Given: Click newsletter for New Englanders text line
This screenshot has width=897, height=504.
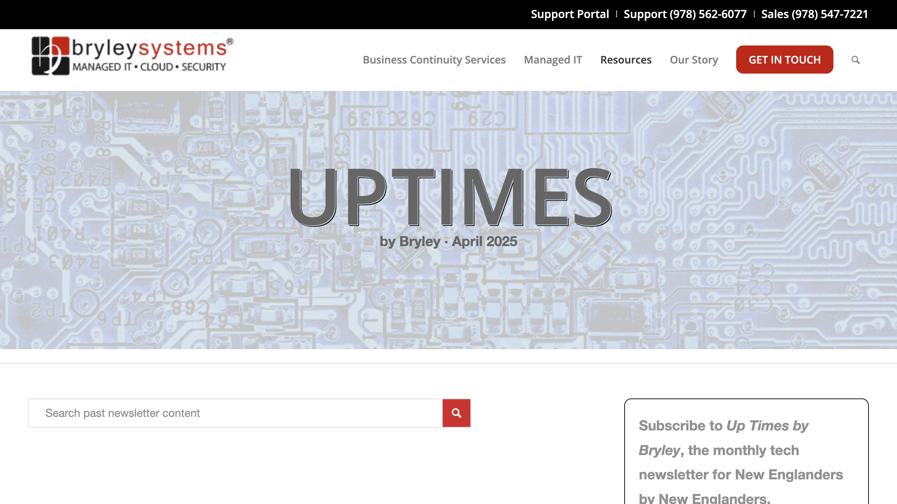Looking at the screenshot, I should 741,475.
